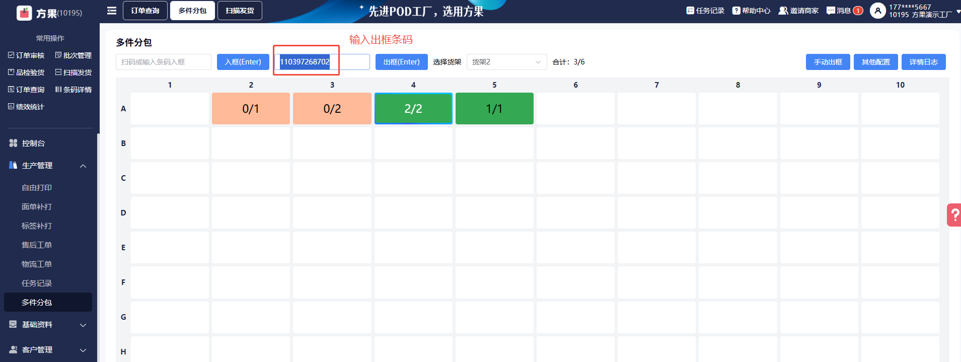Click empty slot A1 in shelf grid
Screen dimensions: 961x362
tap(170, 109)
